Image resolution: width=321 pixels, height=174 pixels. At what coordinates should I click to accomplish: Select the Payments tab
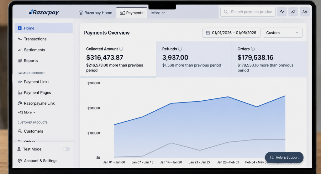pos(132,13)
